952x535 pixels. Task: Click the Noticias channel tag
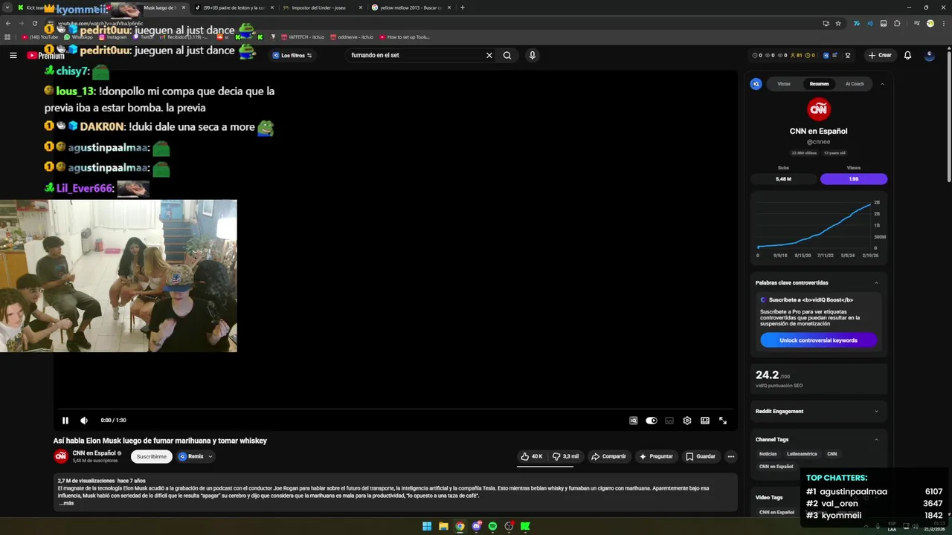(x=768, y=454)
